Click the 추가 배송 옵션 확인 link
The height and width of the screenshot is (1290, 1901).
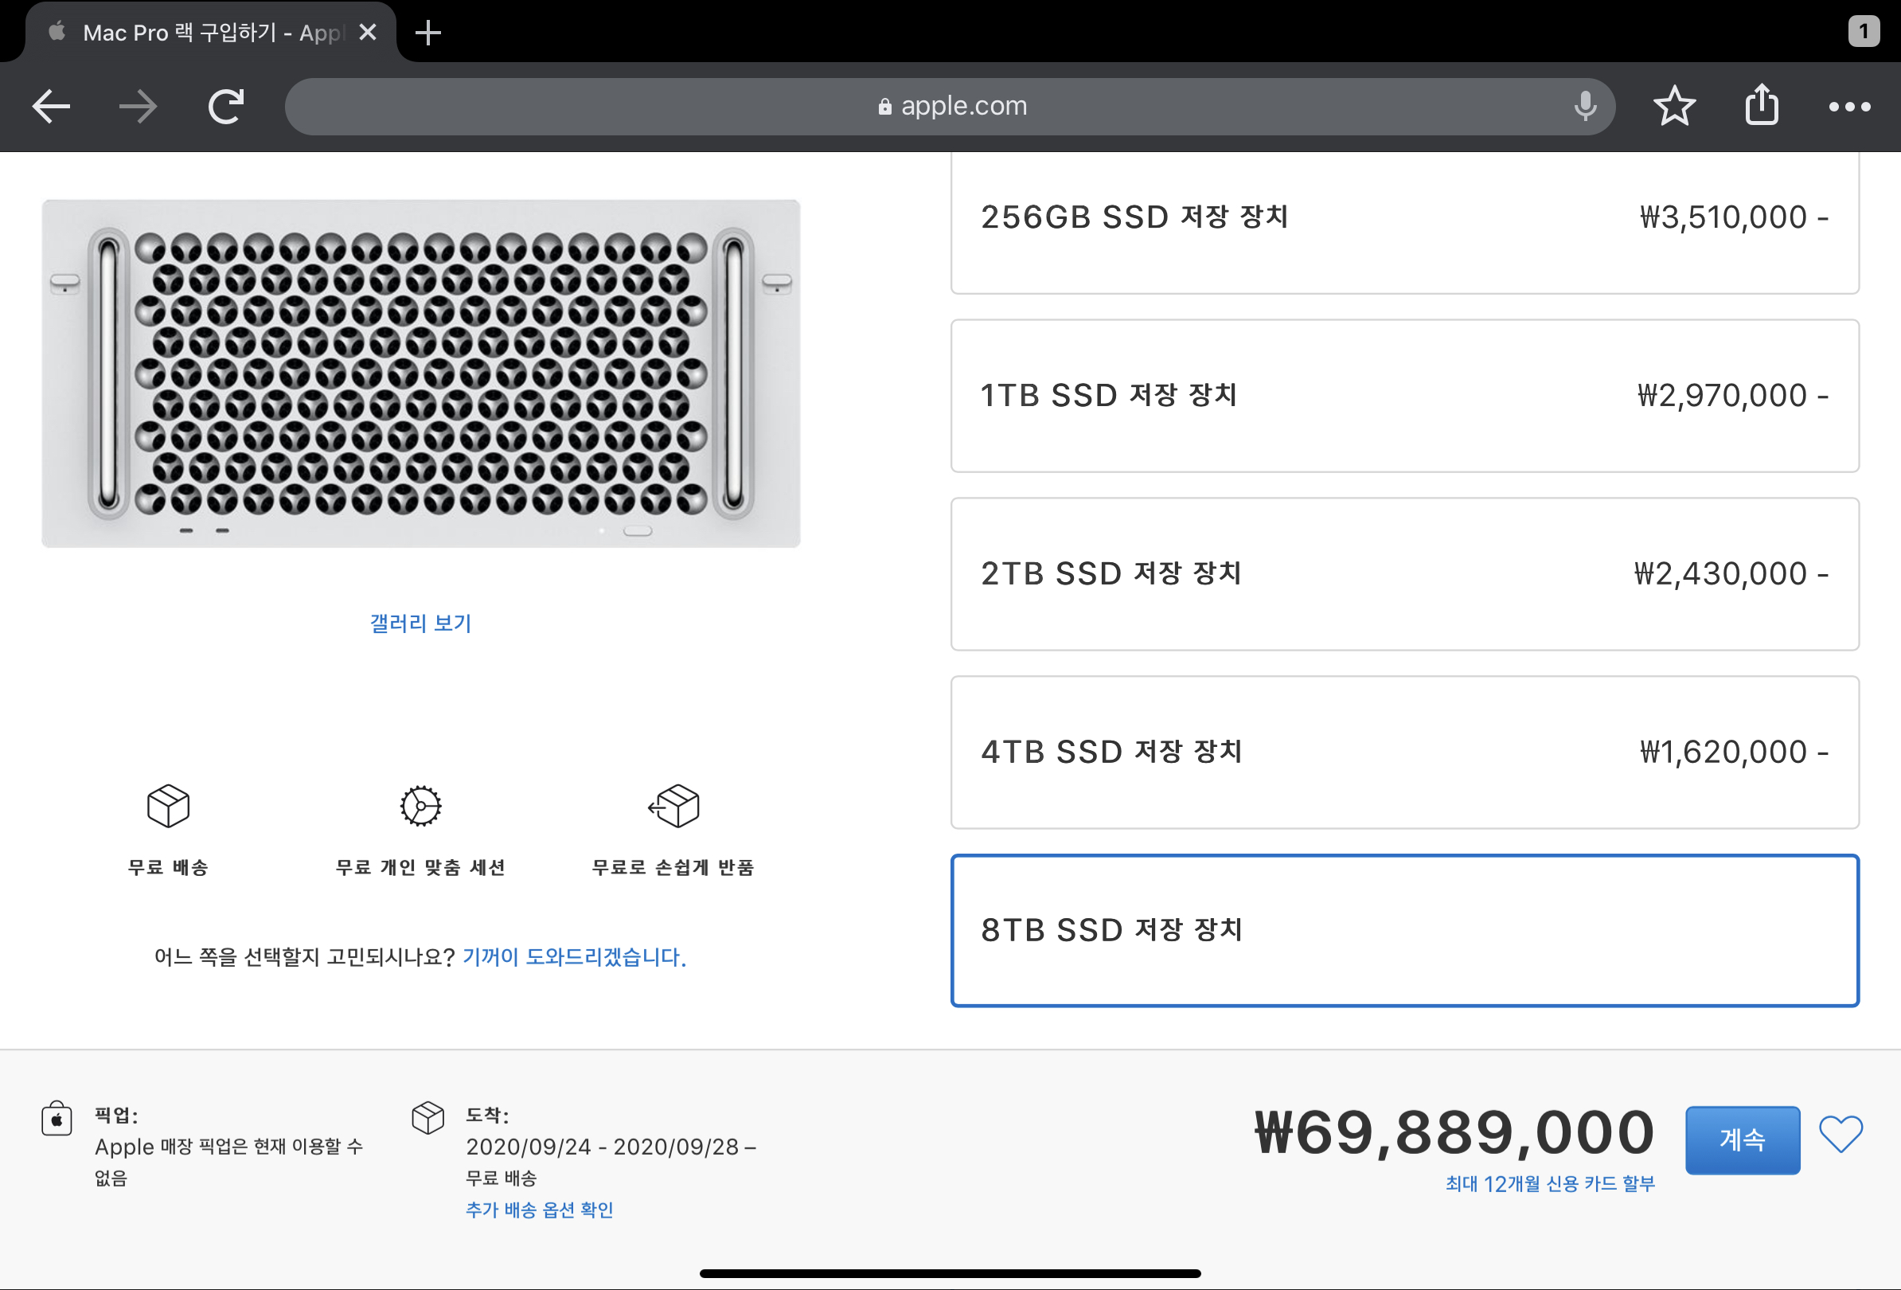point(539,1210)
